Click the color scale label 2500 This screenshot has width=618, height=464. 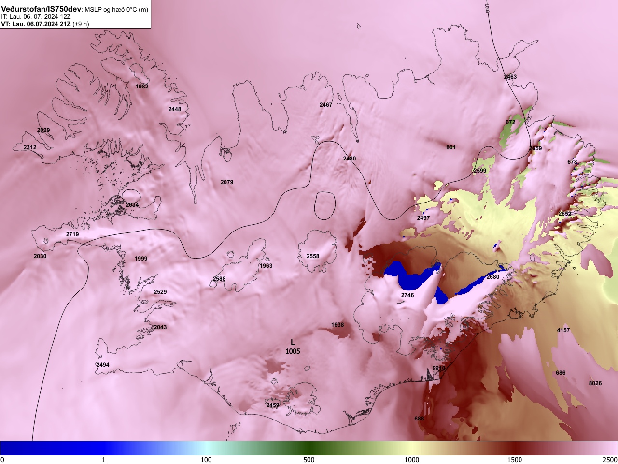coord(610,460)
